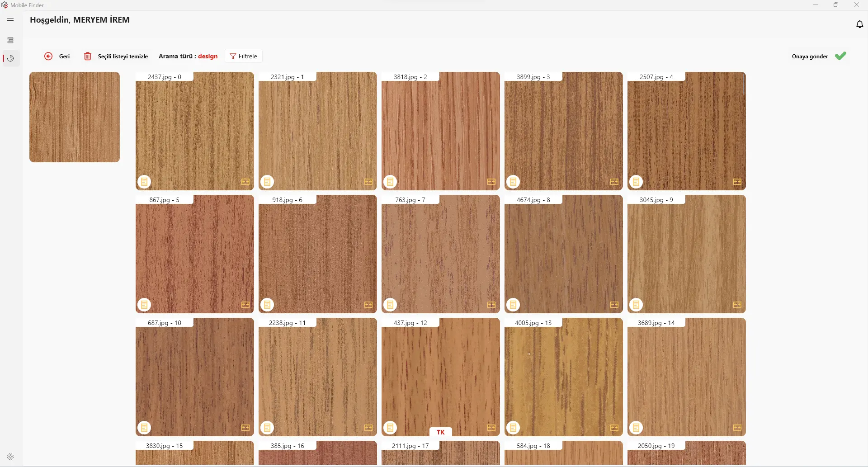Viewport: 868px width, 467px height.
Task: Click the compare icon on 2437.jpg
Action: (x=245, y=182)
